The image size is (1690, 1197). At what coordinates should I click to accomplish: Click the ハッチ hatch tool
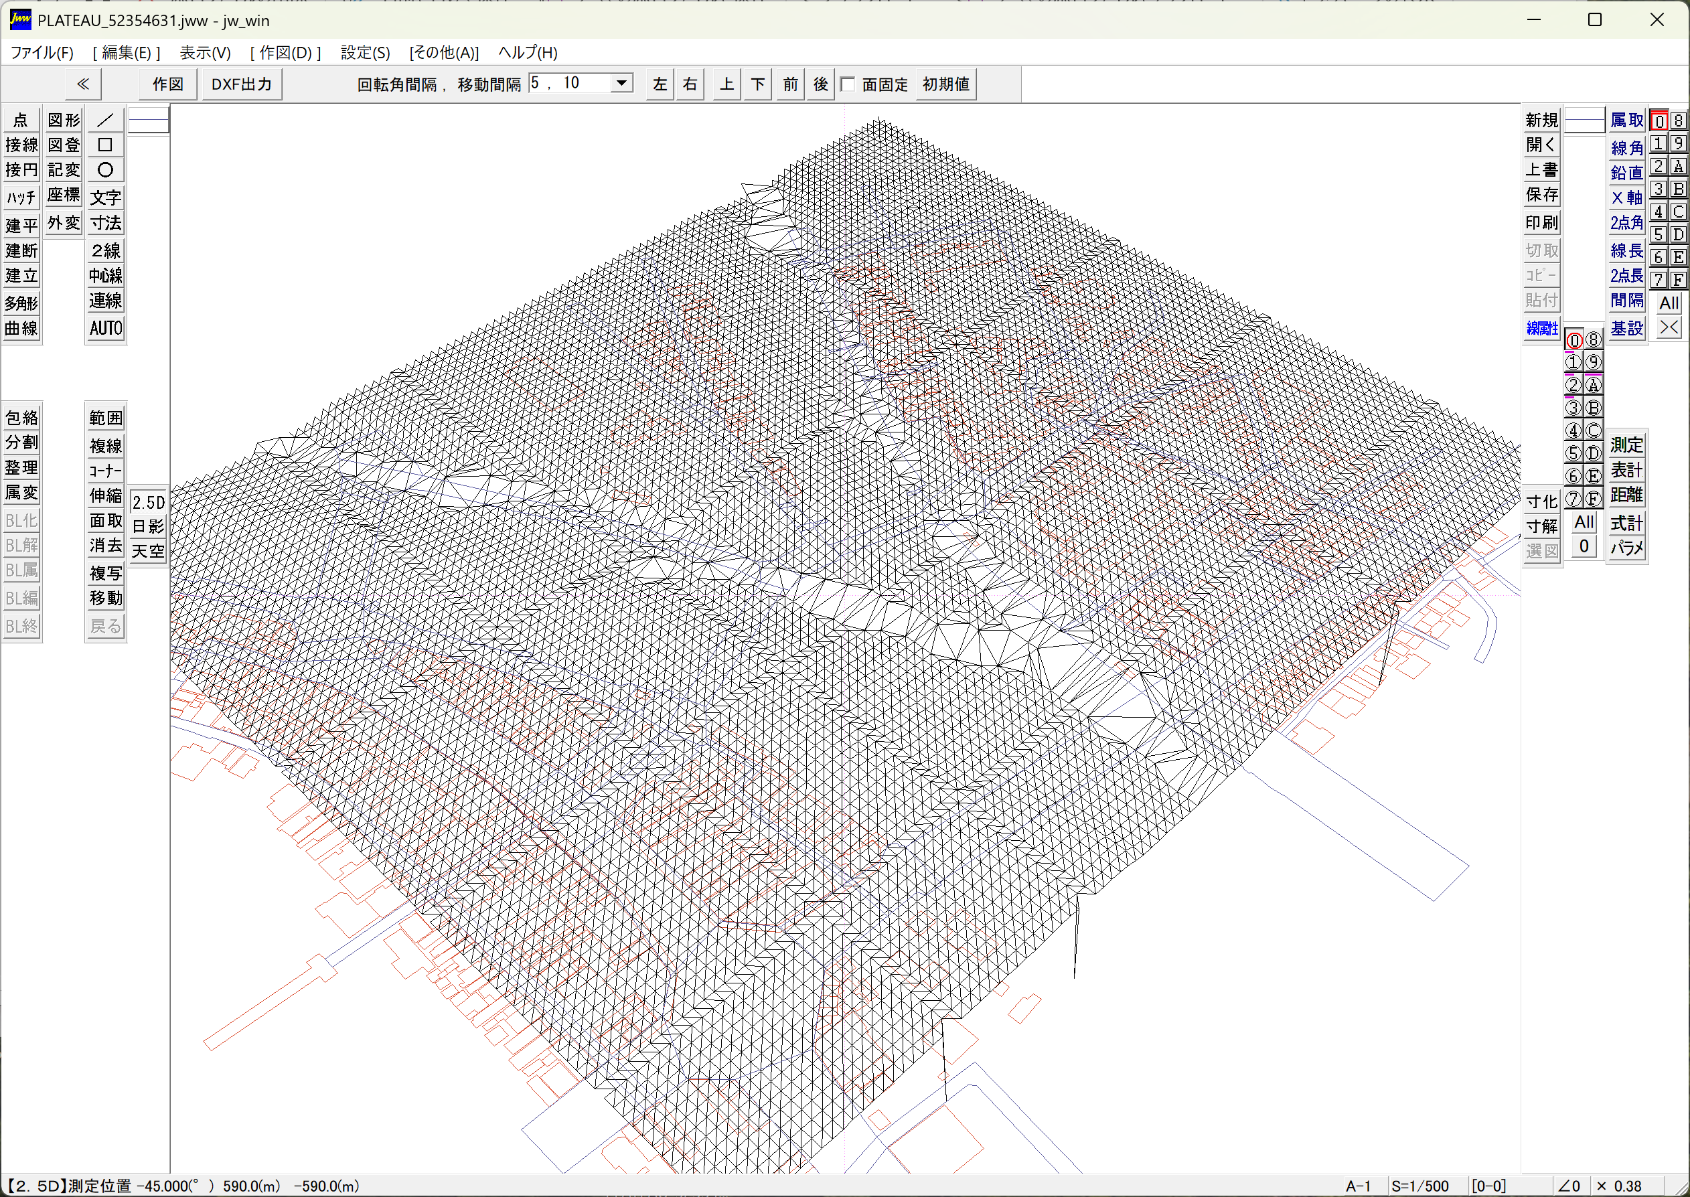point(21,197)
